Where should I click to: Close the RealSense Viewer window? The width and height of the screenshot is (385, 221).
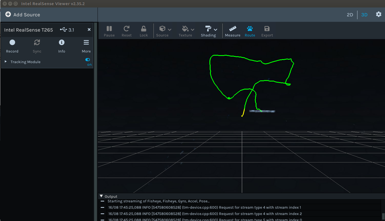coord(5,4)
